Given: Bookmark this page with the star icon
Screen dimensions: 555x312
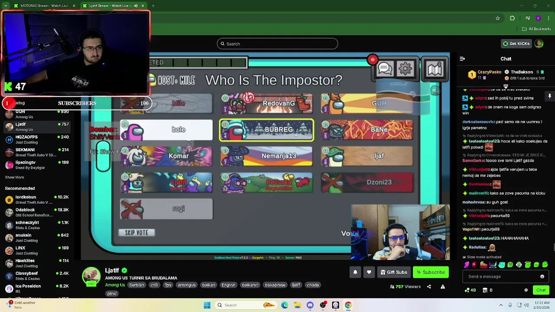Looking at the screenshot, I should [x=498, y=18].
